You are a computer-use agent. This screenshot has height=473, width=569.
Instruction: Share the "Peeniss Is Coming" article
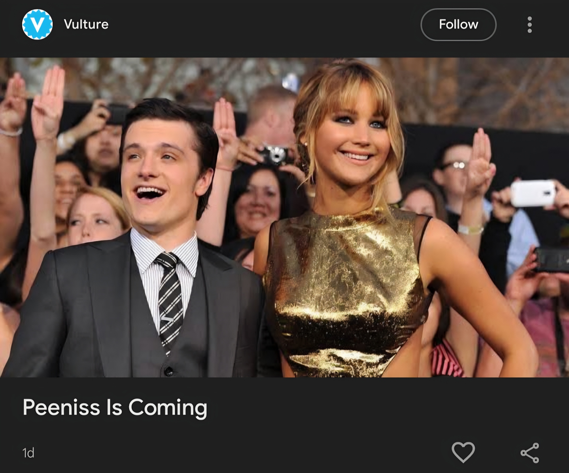(529, 453)
